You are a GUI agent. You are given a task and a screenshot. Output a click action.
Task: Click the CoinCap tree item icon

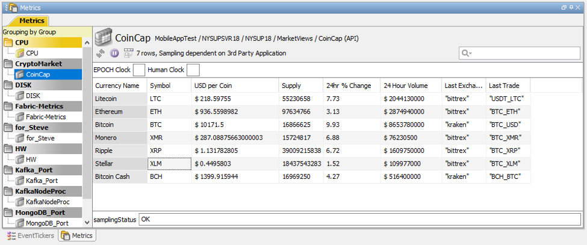[x=19, y=75]
